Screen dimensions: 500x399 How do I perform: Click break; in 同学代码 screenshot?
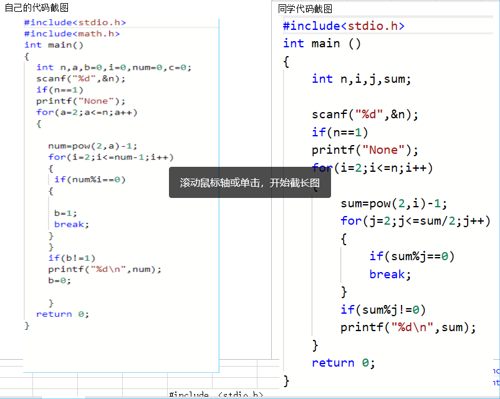click(390, 274)
